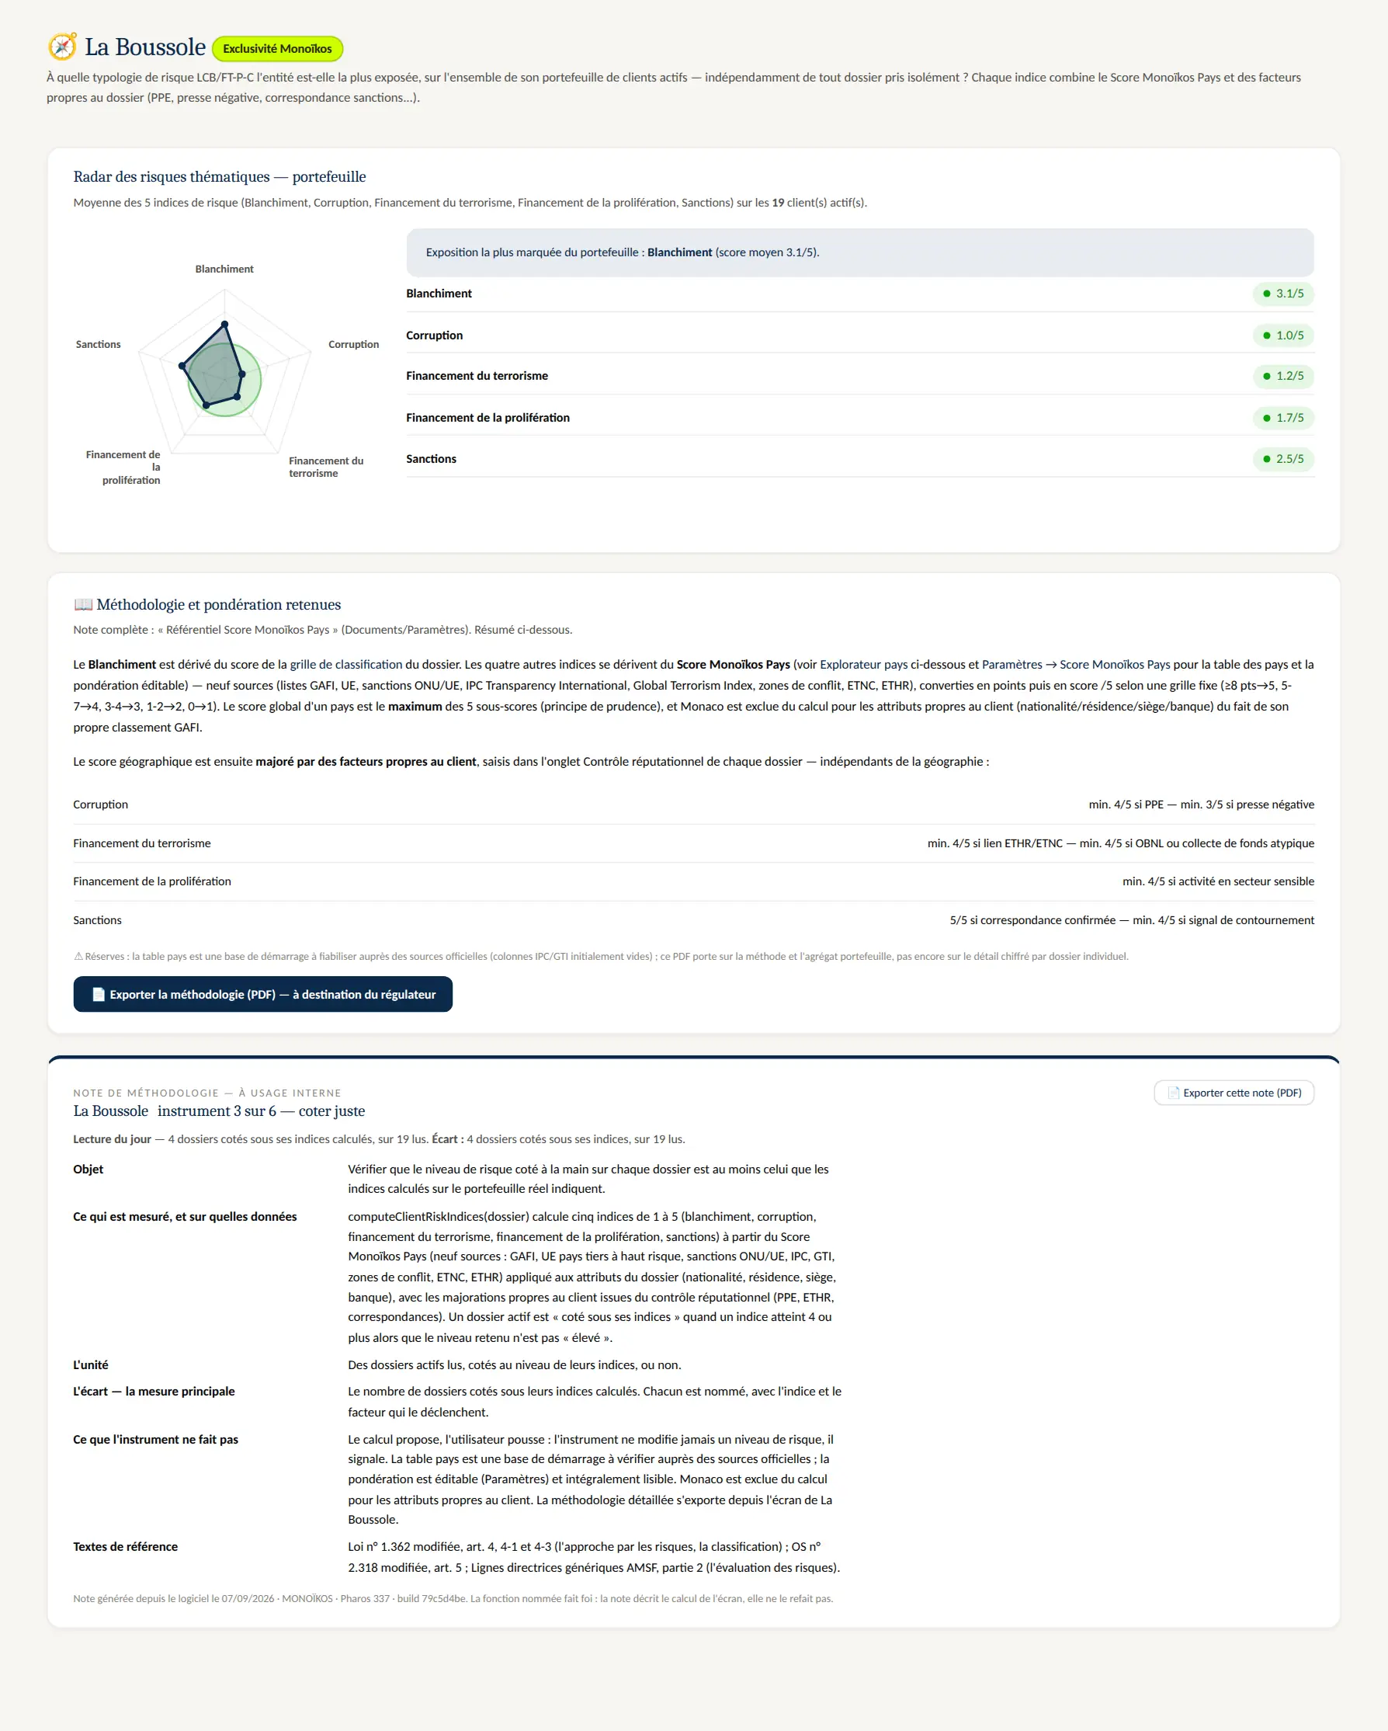Click the Corruption label in the score list
This screenshot has height=1731, width=1388.
[x=434, y=335]
